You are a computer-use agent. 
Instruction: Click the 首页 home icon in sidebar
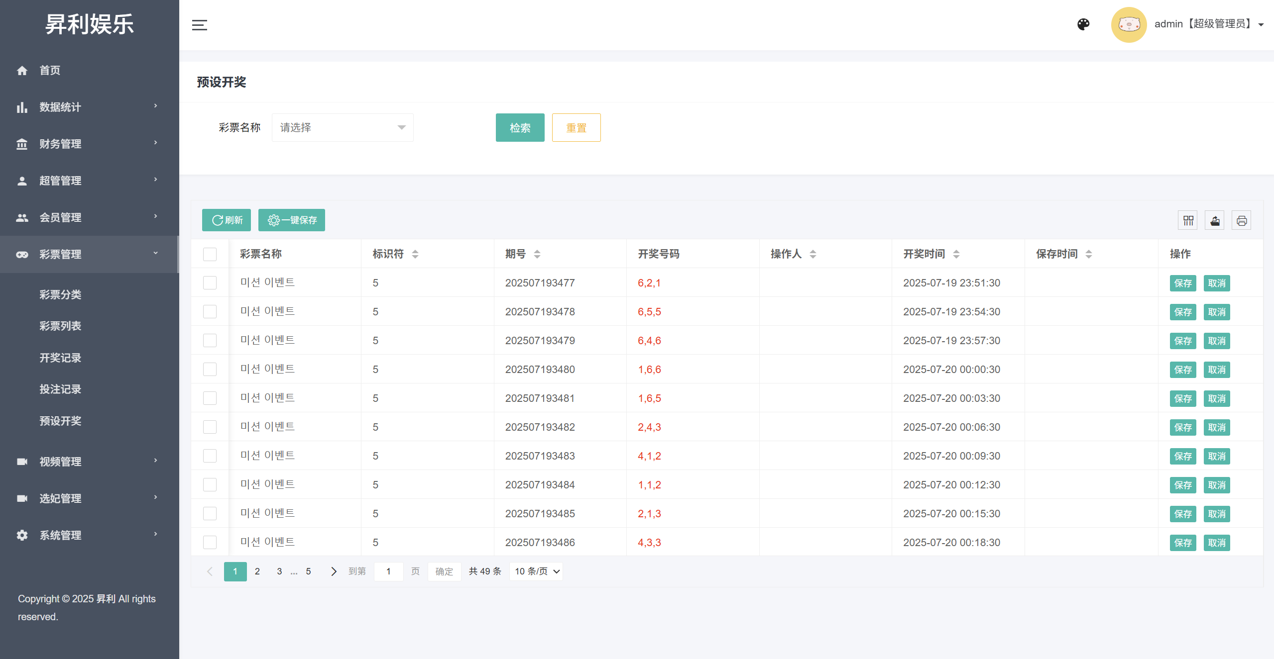(x=22, y=71)
